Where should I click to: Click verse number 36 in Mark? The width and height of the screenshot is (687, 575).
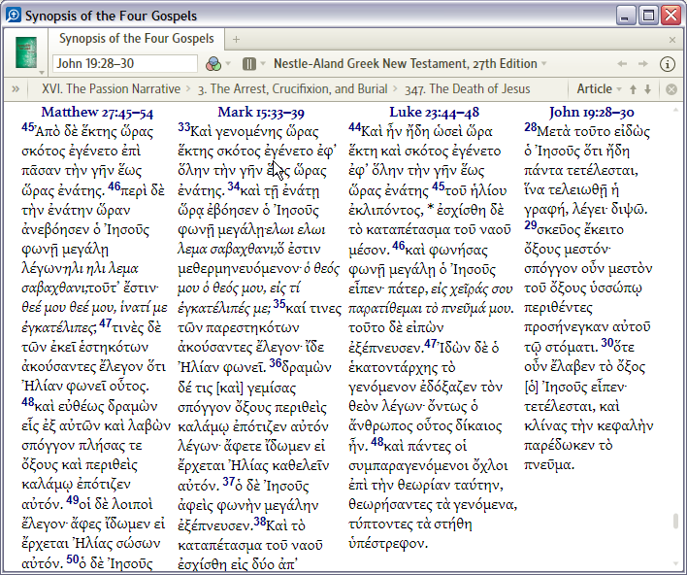pos(276,362)
